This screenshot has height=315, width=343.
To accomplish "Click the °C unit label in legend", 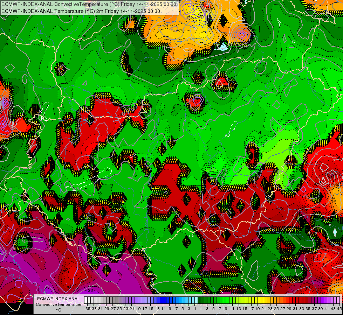I will click(59, 310).
